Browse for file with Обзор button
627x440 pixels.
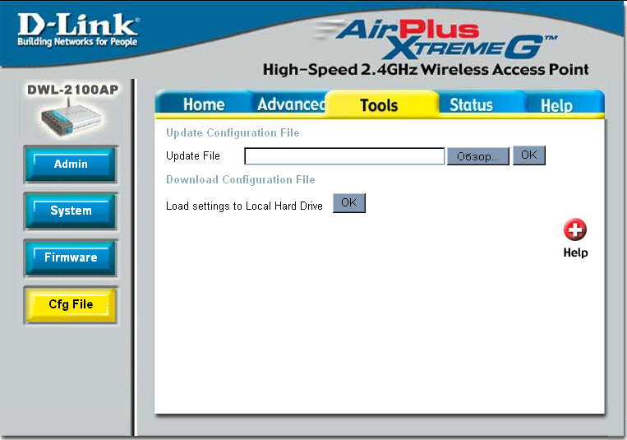click(x=477, y=156)
